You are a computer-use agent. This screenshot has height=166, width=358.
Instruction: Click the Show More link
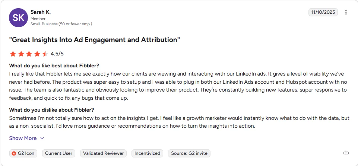click(x=23, y=138)
